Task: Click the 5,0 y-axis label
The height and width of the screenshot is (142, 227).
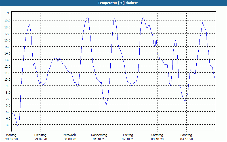Action: coord(8,112)
